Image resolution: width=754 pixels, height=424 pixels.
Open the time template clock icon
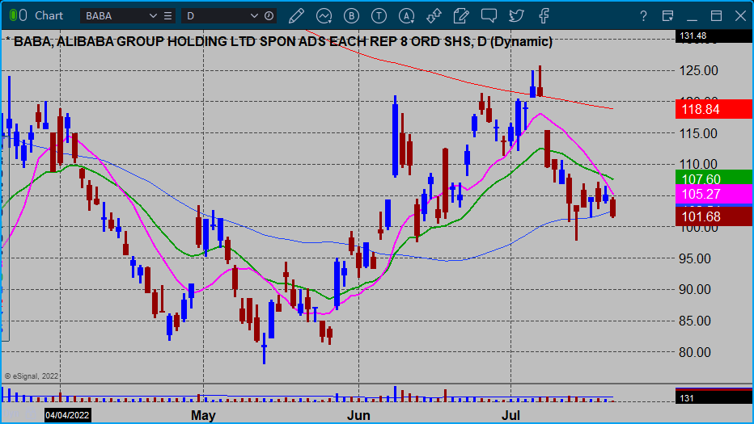(269, 16)
